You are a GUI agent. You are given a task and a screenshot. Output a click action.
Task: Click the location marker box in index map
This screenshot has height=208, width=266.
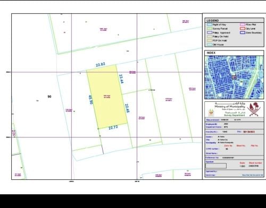[x=235, y=77]
